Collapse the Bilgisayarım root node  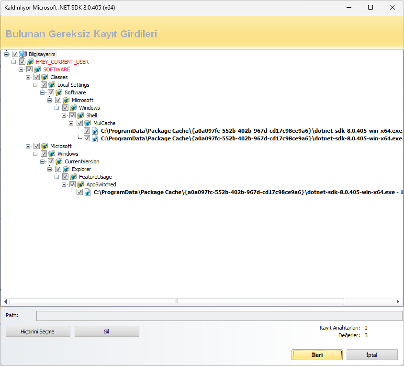[x=6, y=54]
